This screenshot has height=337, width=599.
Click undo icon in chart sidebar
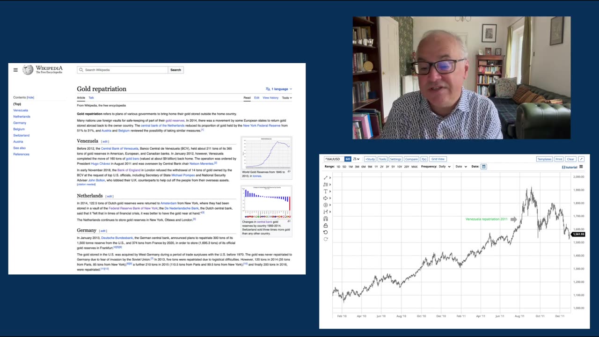tap(326, 232)
